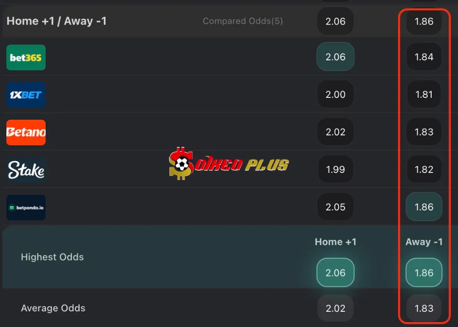The width and height of the screenshot is (458, 327).
Task: Click the Solked Plus watermark logo
Action: tap(229, 163)
